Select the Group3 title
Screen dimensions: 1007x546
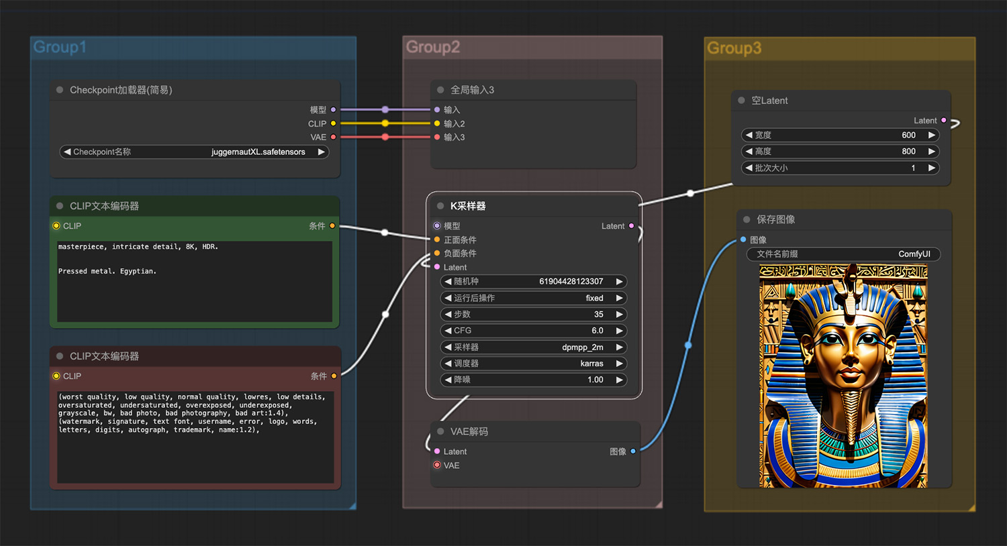734,48
